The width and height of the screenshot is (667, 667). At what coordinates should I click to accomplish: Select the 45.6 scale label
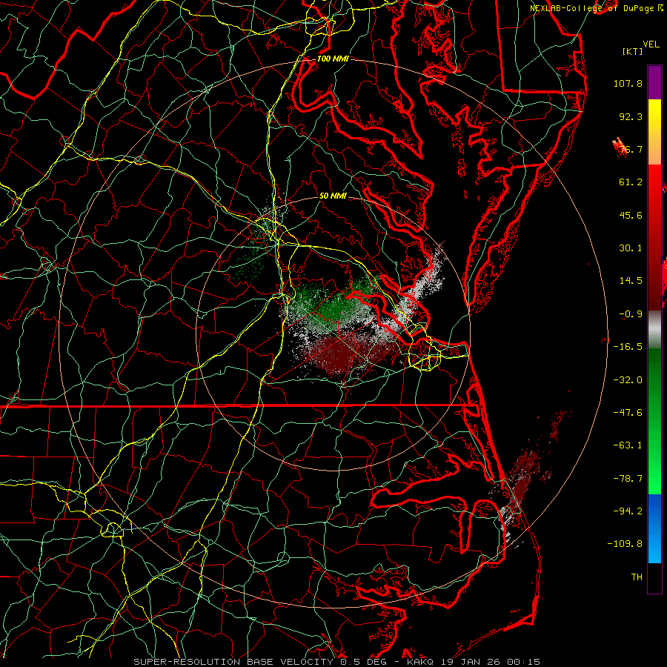coord(631,215)
